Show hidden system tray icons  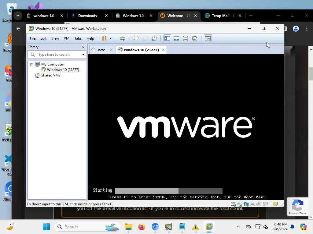point(238,227)
